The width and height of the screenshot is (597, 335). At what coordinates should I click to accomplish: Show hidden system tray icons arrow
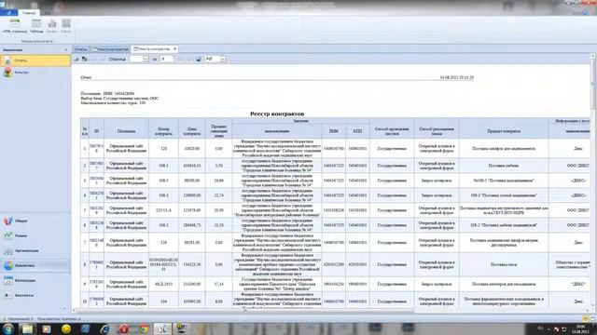(548, 328)
